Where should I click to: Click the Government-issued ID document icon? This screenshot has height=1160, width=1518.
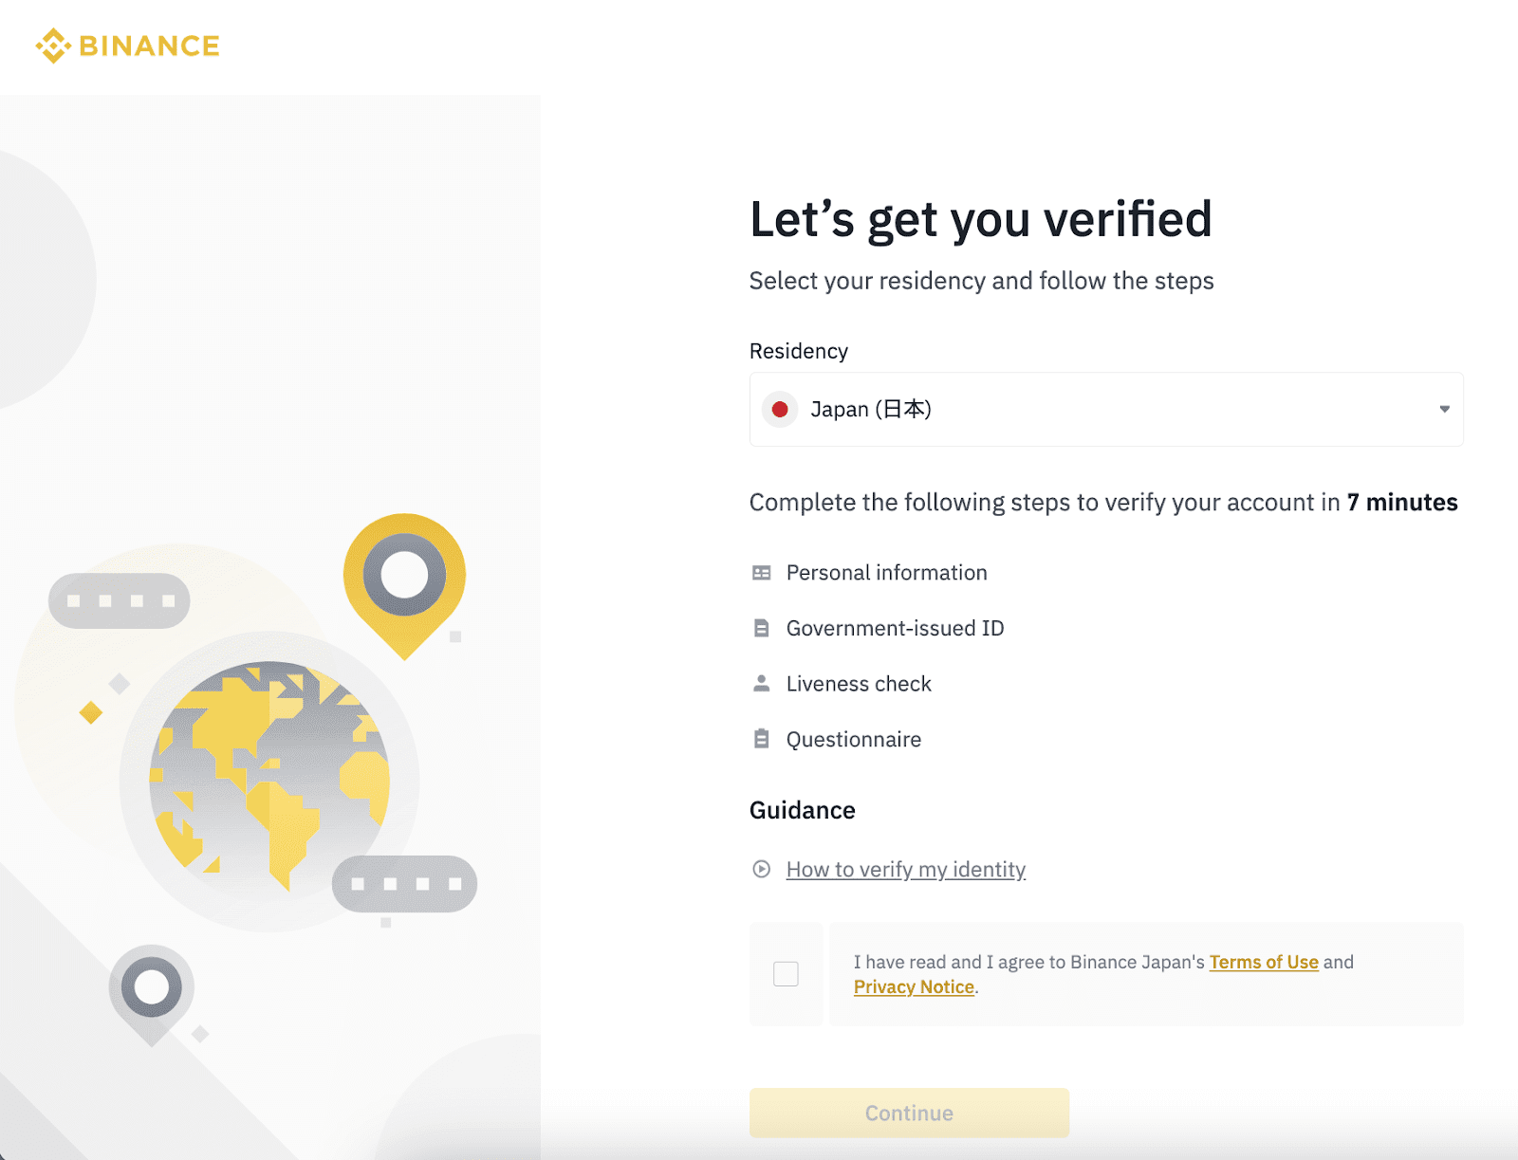point(761,628)
